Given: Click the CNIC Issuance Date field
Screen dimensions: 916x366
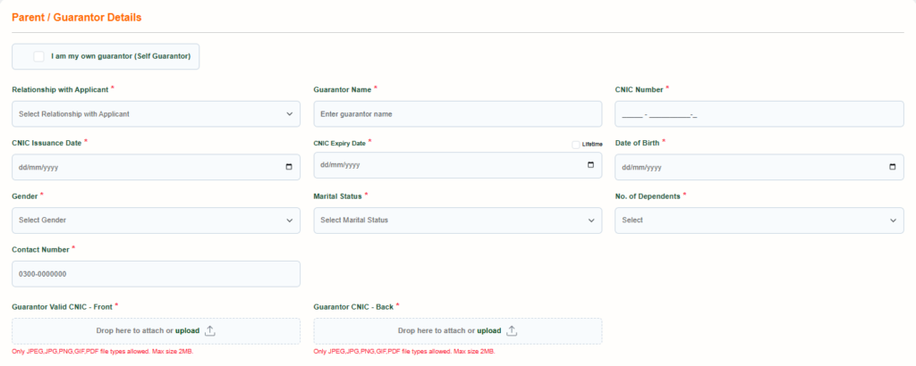Looking at the screenshot, I should click(x=156, y=167).
